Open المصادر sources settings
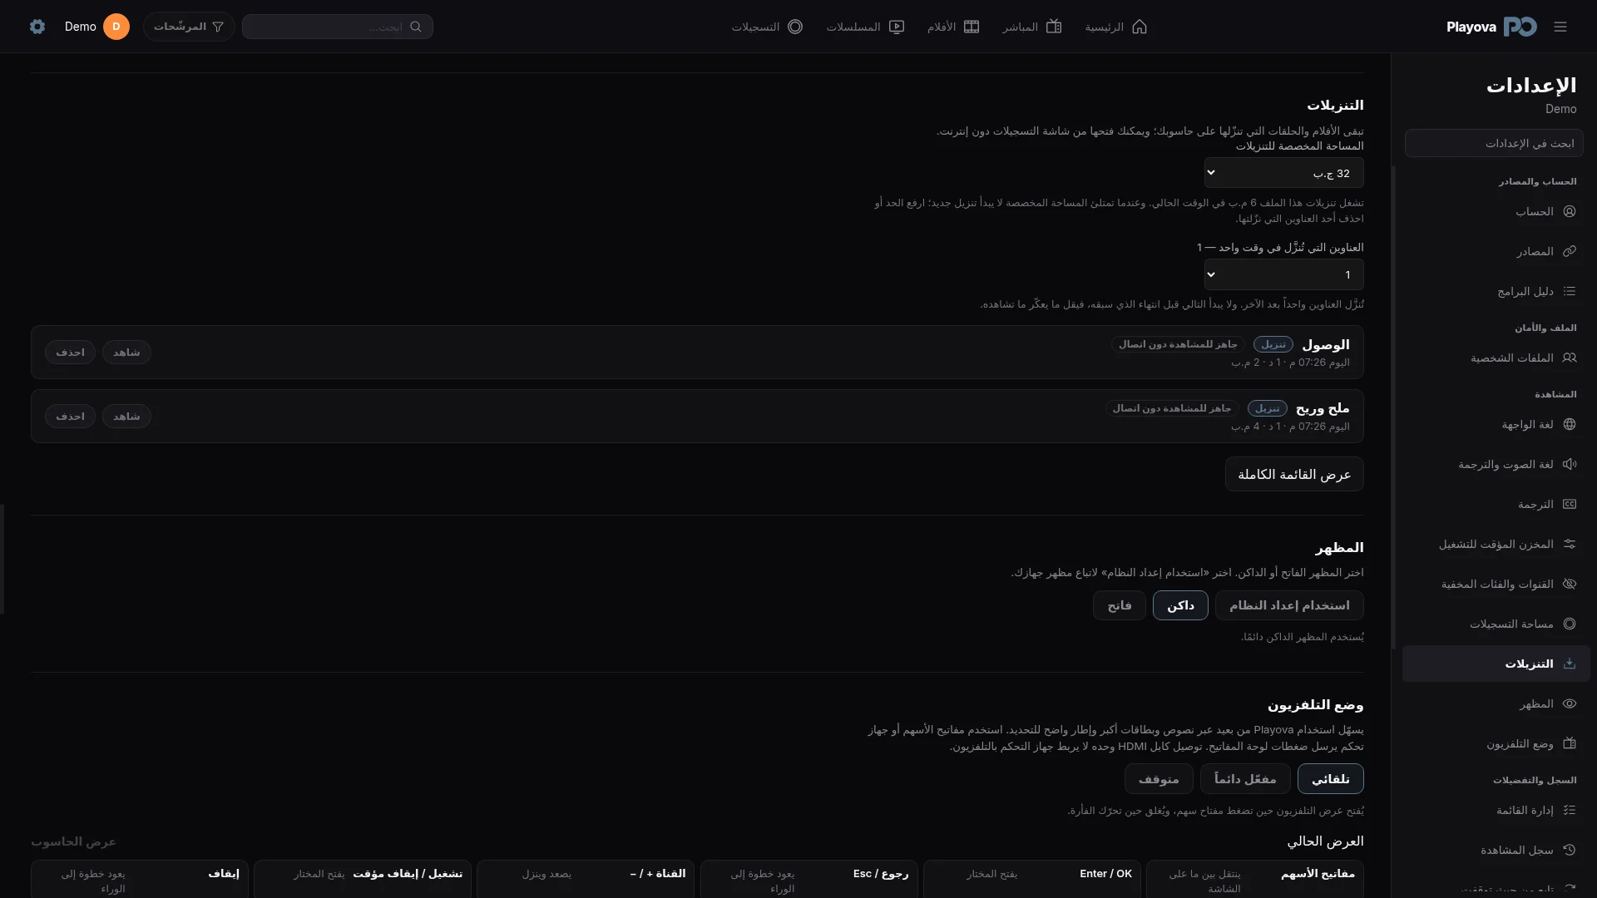 pos(1496,251)
